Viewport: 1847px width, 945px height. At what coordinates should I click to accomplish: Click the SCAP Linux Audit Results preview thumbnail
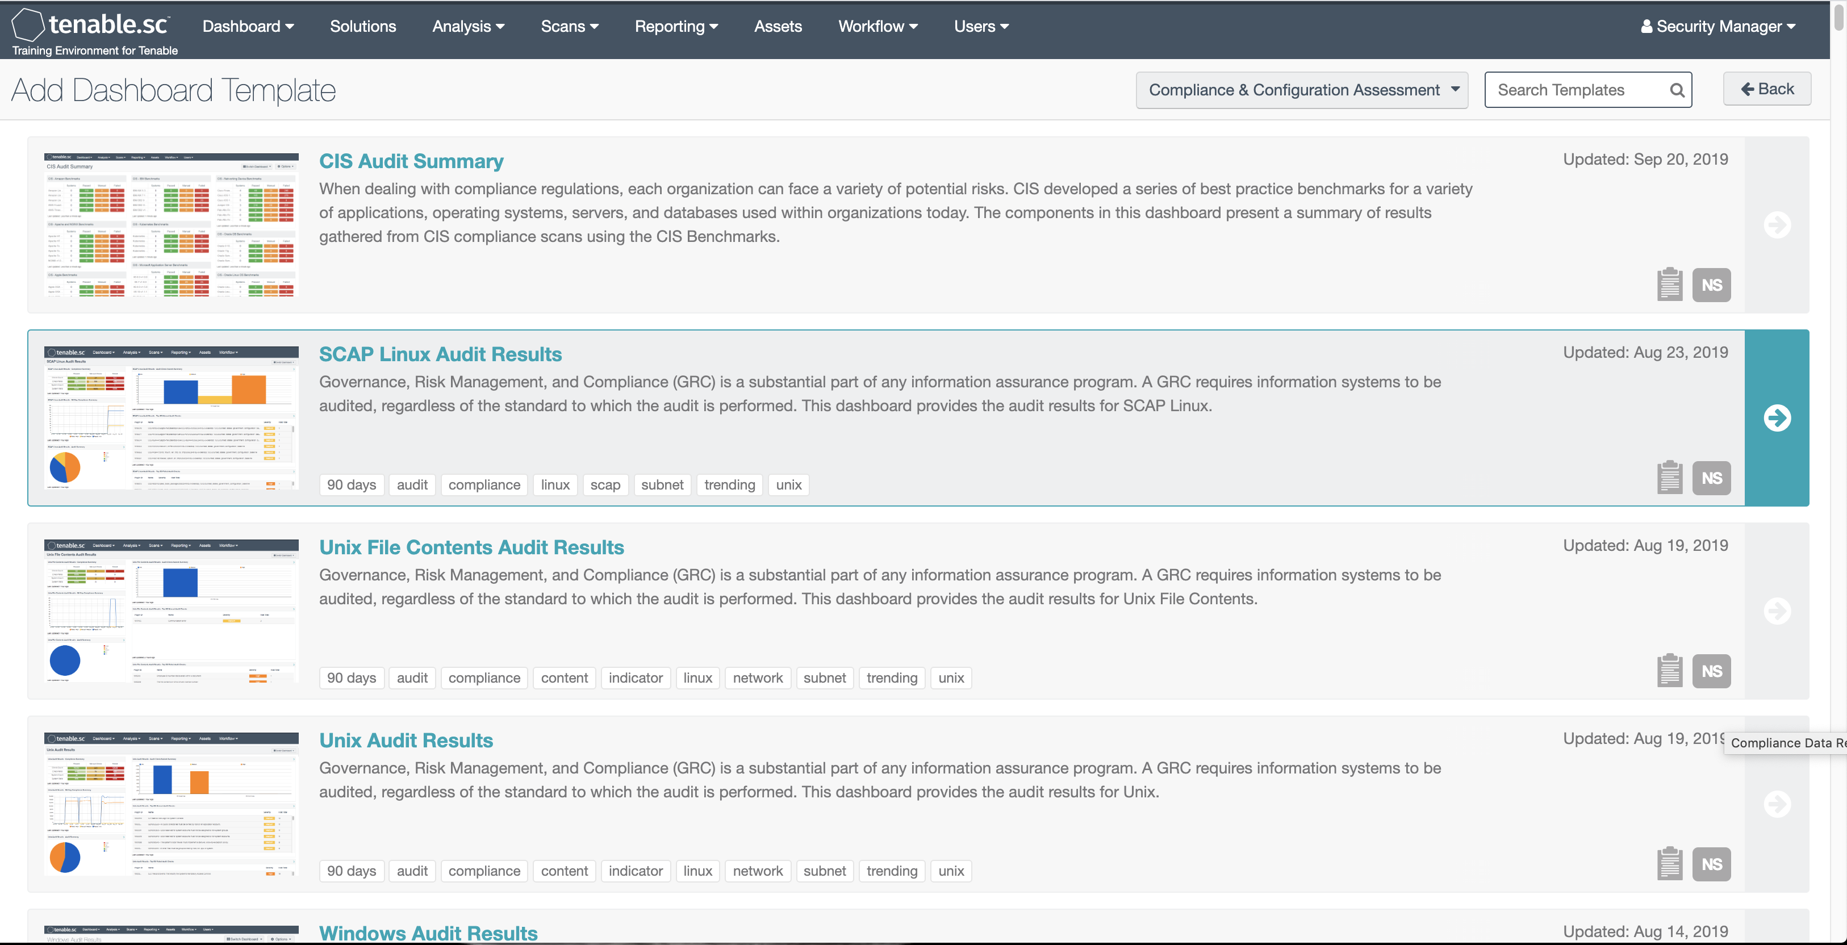(172, 417)
